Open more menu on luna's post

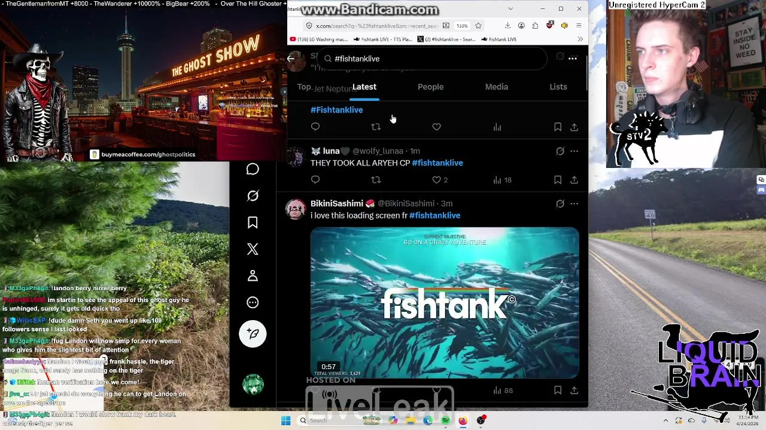(x=574, y=151)
